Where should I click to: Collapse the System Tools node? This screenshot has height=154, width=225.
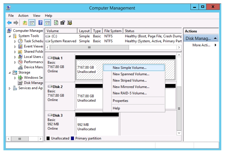(x=10, y=36)
